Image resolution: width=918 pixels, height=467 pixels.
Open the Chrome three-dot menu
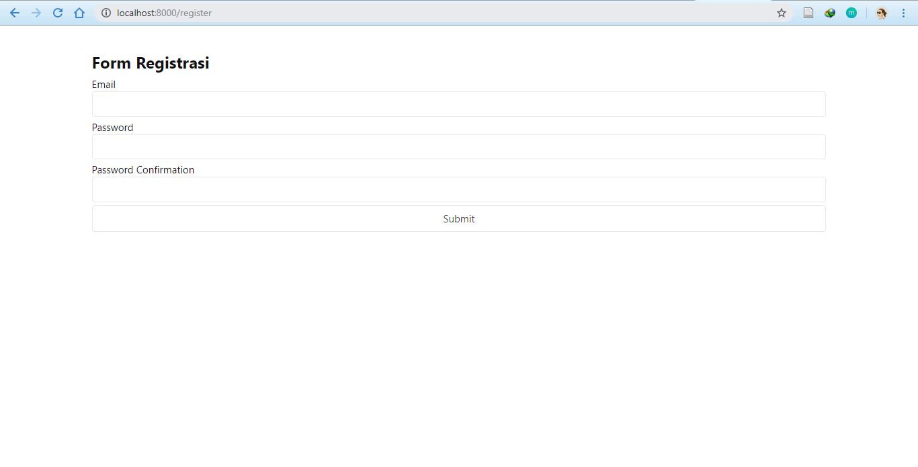[903, 13]
